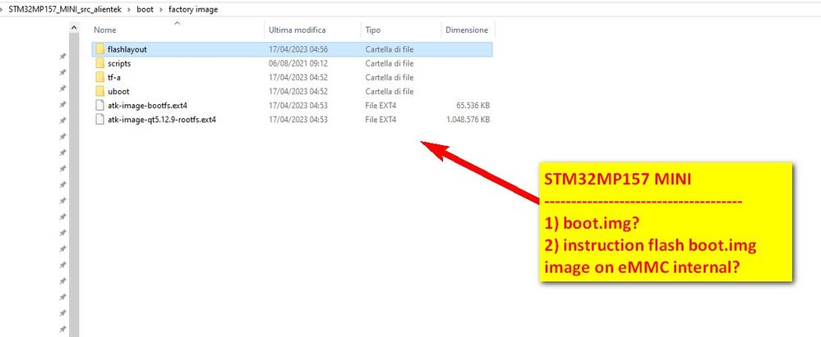Image resolution: width=821 pixels, height=337 pixels.
Task: Expand chevron after STM32MP157_MINI_src_alientek breadcrumb
Action: point(131,9)
